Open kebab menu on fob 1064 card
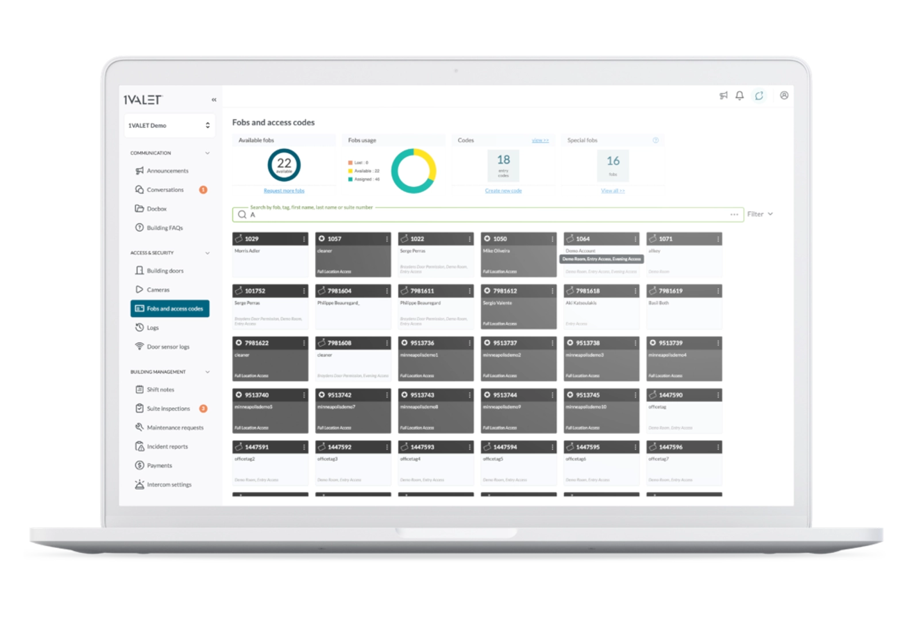This screenshot has width=910, height=617. pyautogui.click(x=635, y=239)
